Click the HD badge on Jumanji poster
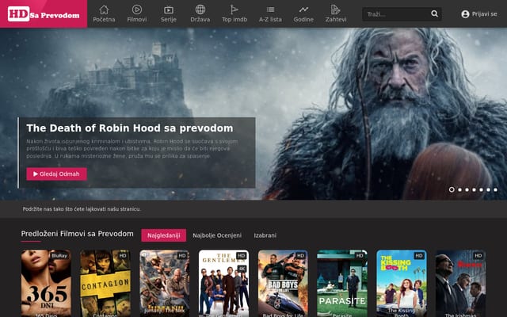This screenshot has width=507, height=317. [x=182, y=256]
